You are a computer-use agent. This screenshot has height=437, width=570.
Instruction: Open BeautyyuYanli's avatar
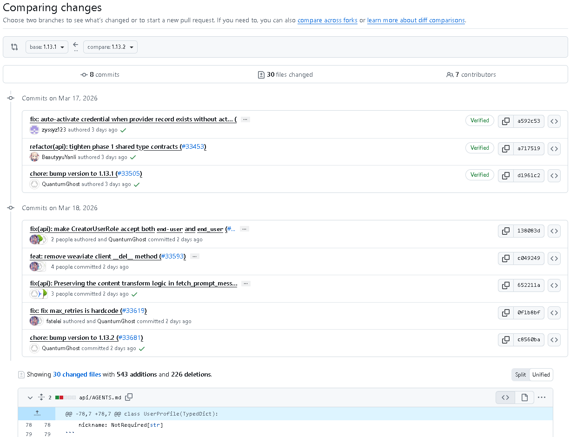(34, 157)
